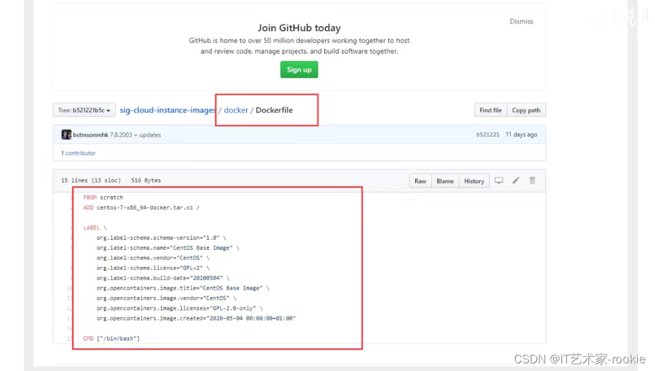Open commit hash b521221
This screenshot has width=655, height=371.
(x=488, y=135)
